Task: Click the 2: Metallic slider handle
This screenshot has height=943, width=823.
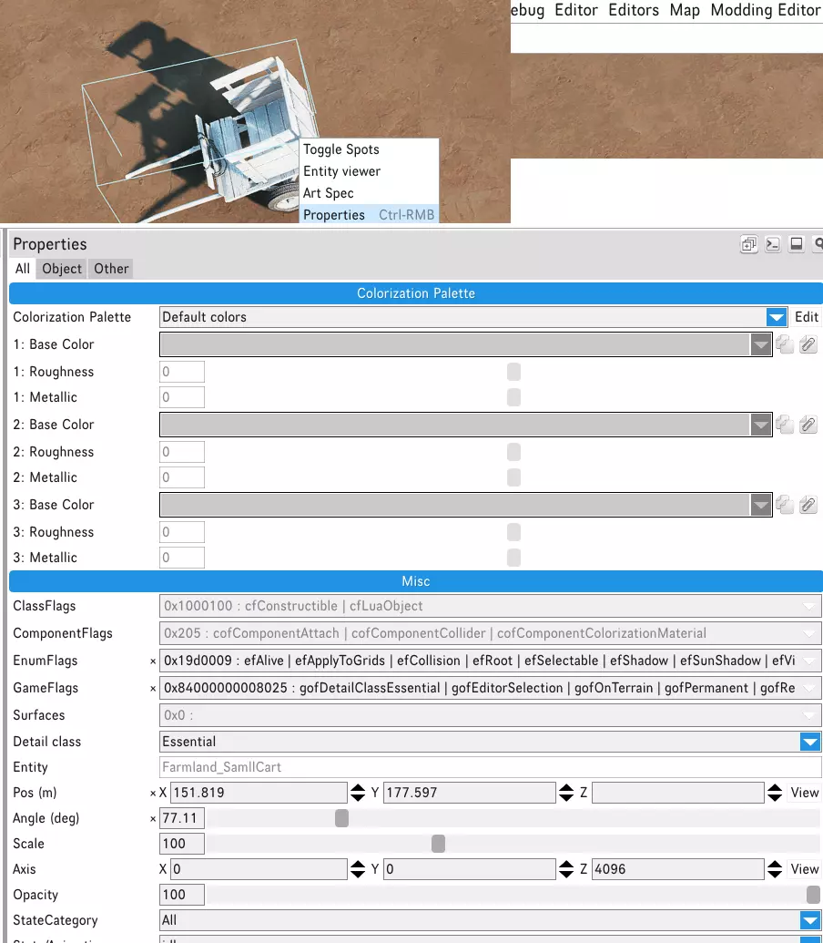Action: click(x=513, y=477)
